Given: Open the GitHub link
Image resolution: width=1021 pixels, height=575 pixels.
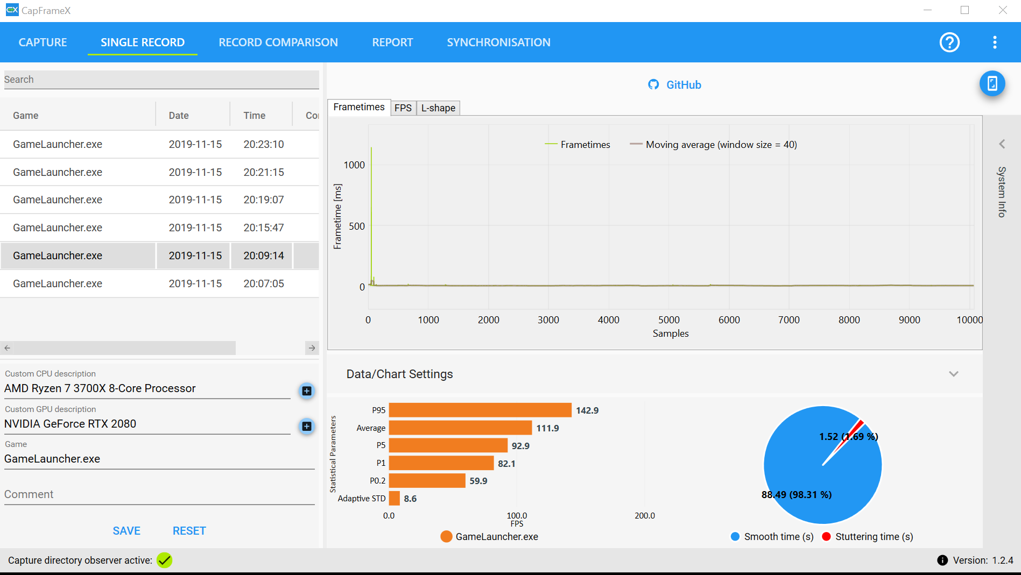Looking at the screenshot, I should coord(684,84).
